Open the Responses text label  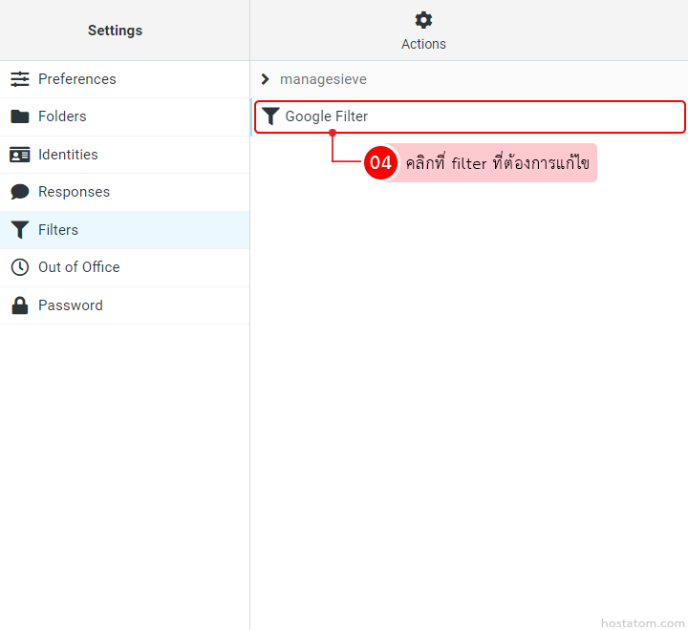pyautogui.click(x=74, y=192)
